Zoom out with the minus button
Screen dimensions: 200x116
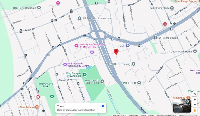tap(195, 105)
